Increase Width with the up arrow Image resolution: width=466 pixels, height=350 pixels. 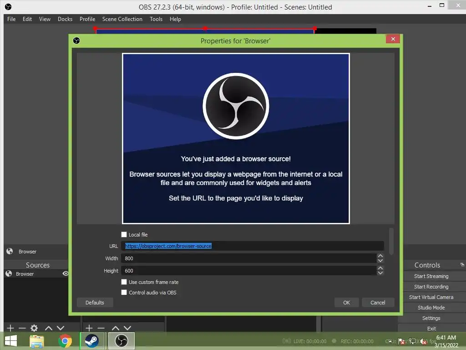tap(380, 256)
